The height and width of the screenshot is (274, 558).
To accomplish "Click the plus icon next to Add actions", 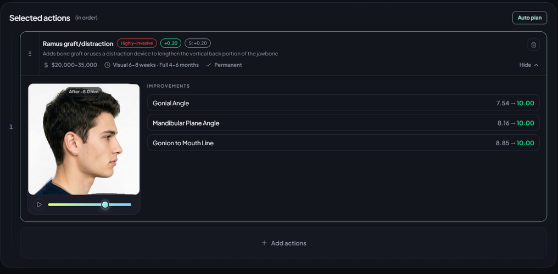I will [x=264, y=243].
